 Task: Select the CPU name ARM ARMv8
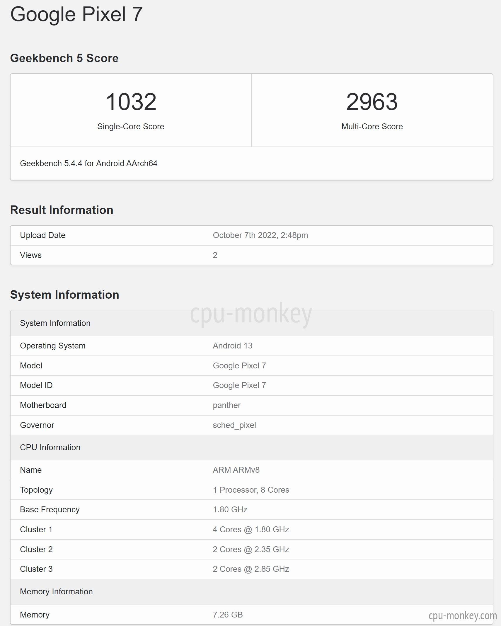click(236, 470)
